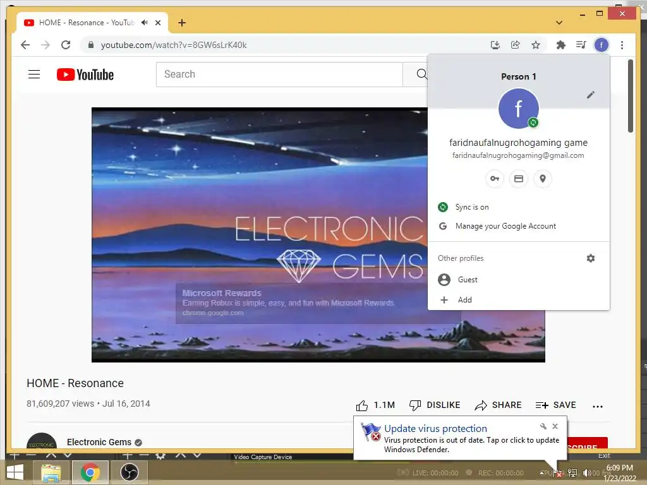
Task: Click the forward navigation arrow
Action: click(45, 45)
